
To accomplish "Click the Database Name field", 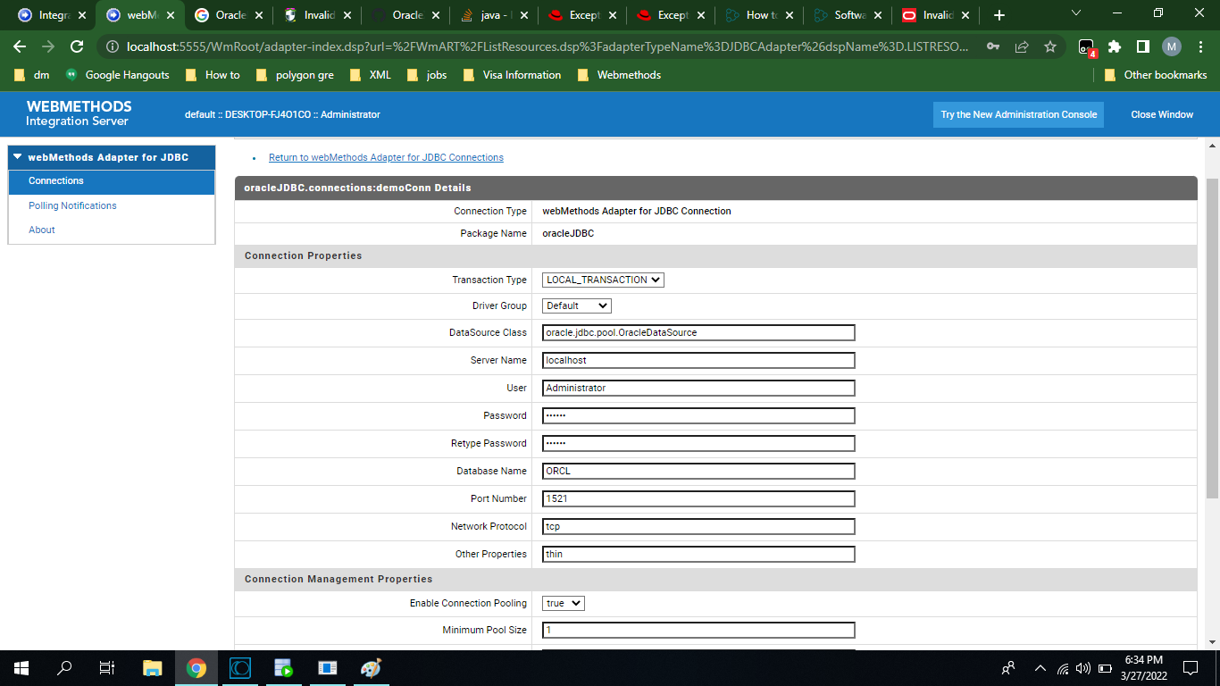I will click(x=698, y=471).
